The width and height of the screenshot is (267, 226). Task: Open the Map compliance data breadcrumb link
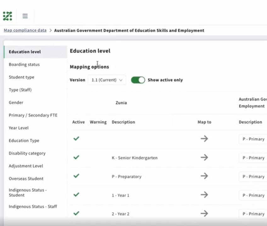point(25,30)
